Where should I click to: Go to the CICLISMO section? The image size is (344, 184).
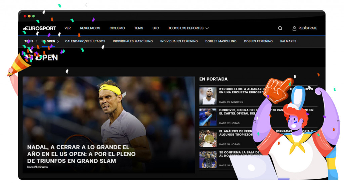tap(117, 28)
